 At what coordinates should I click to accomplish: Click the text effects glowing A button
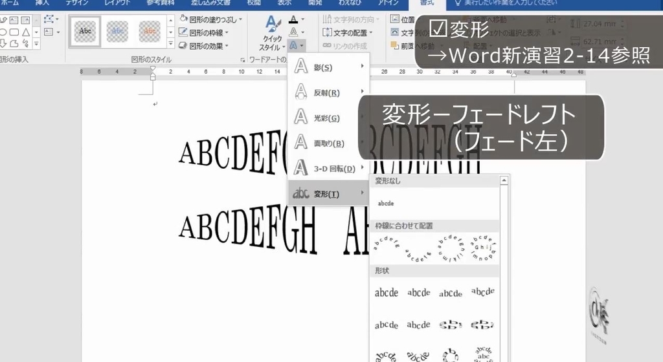[x=296, y=45]
